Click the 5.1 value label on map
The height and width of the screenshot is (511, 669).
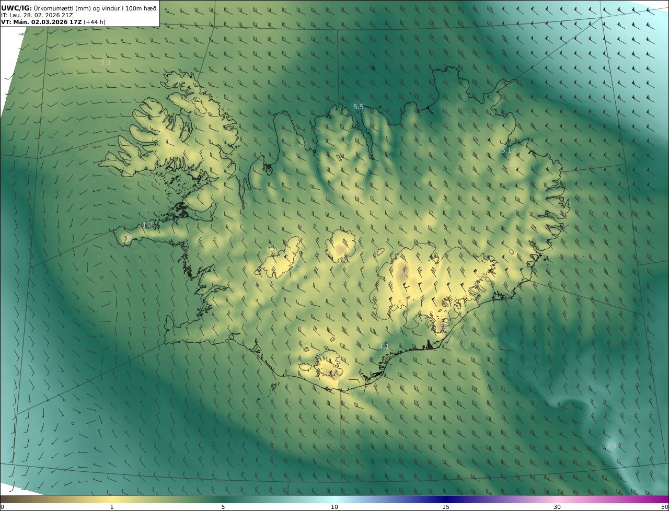[x=506, y=150]
